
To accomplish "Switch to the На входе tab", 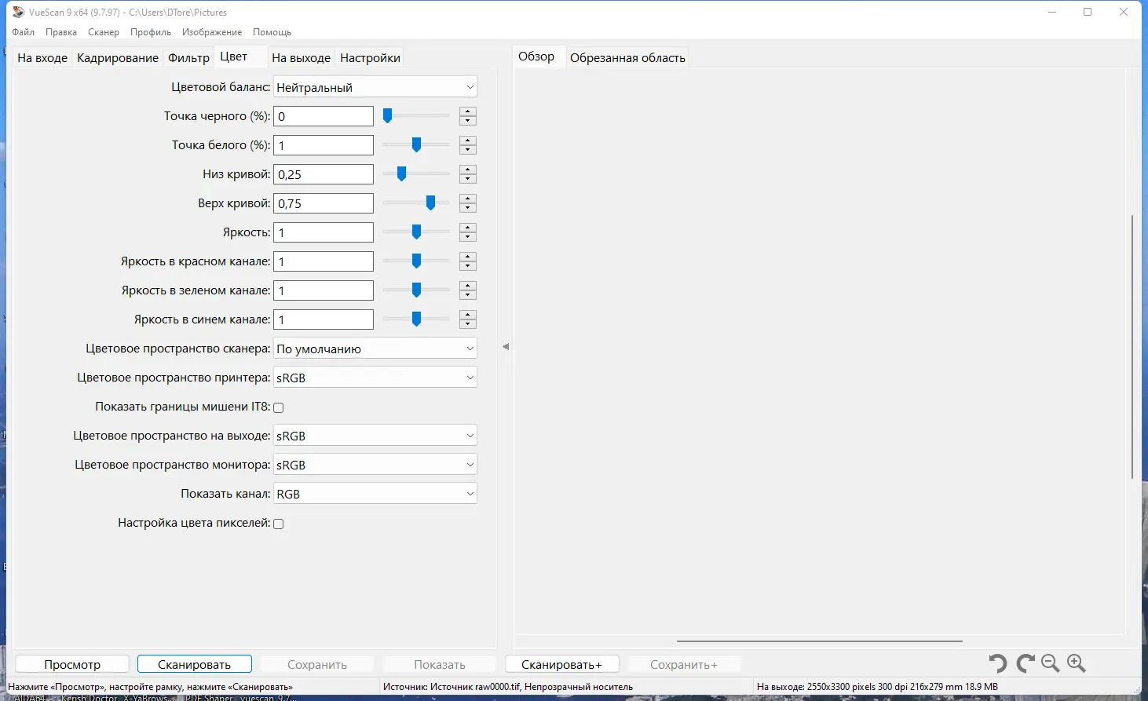I will [x=42, y=58].
